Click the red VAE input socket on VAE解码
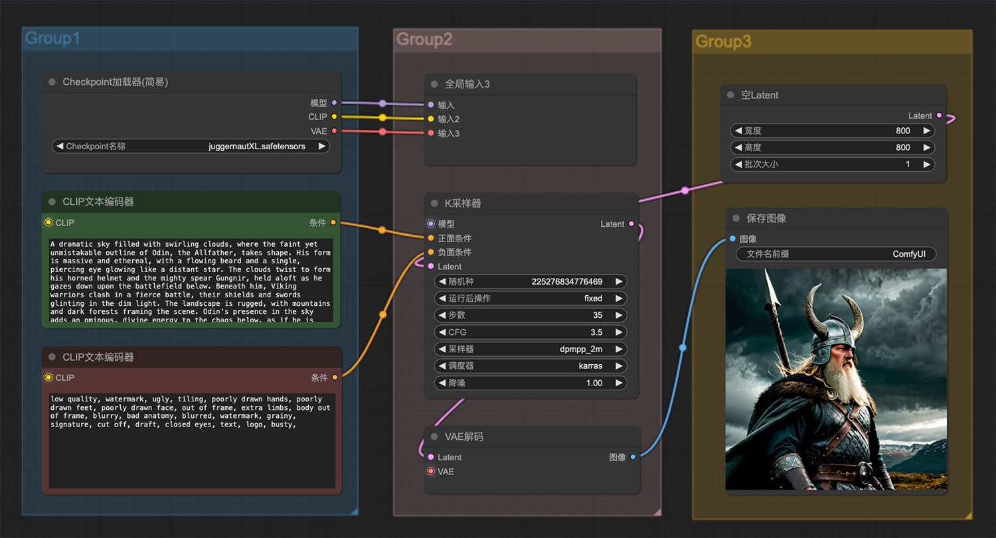This screenshot has width=996, height=538. pos(431,471)
